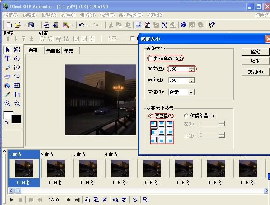Select the Text tool in toolbox
Screen dimensions: 270x205
pos(7,59)
